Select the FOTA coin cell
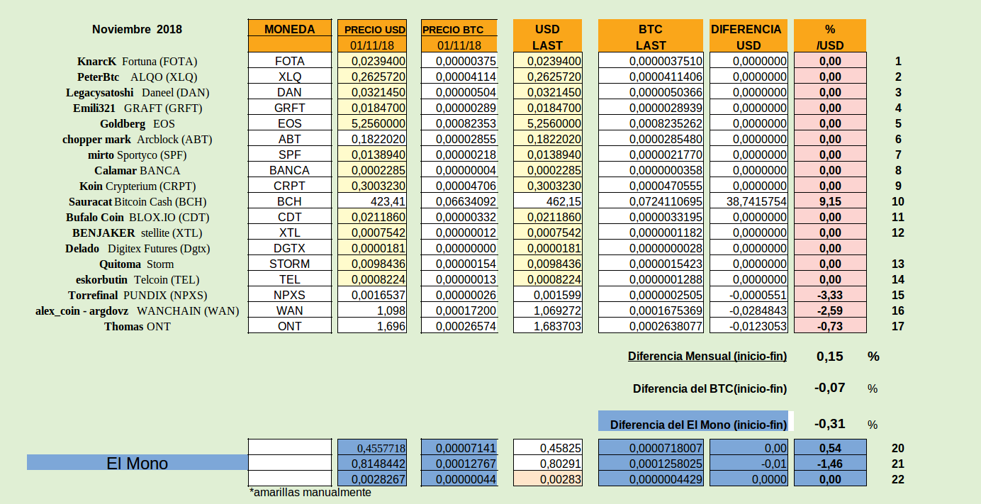981x504 pixels. [x=290, y=61]
